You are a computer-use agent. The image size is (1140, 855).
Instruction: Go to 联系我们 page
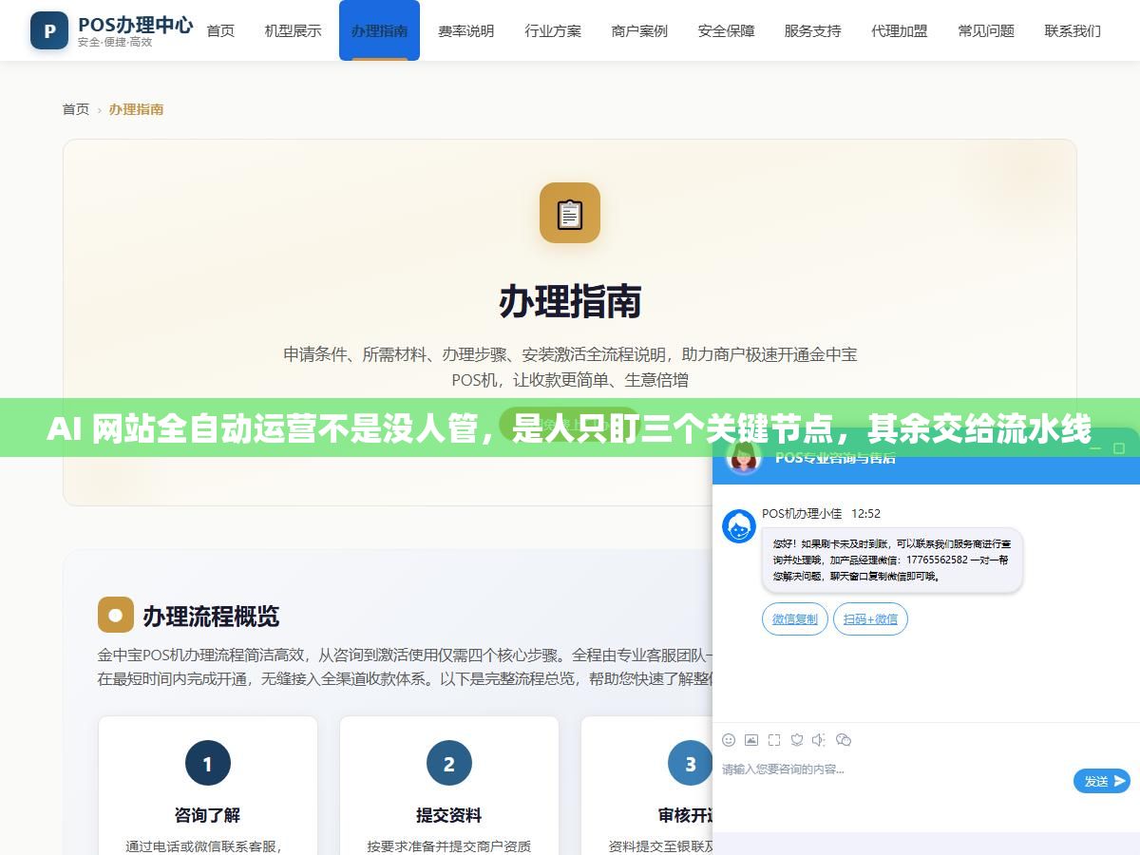pyautogui.click(x=1073, y=30)
